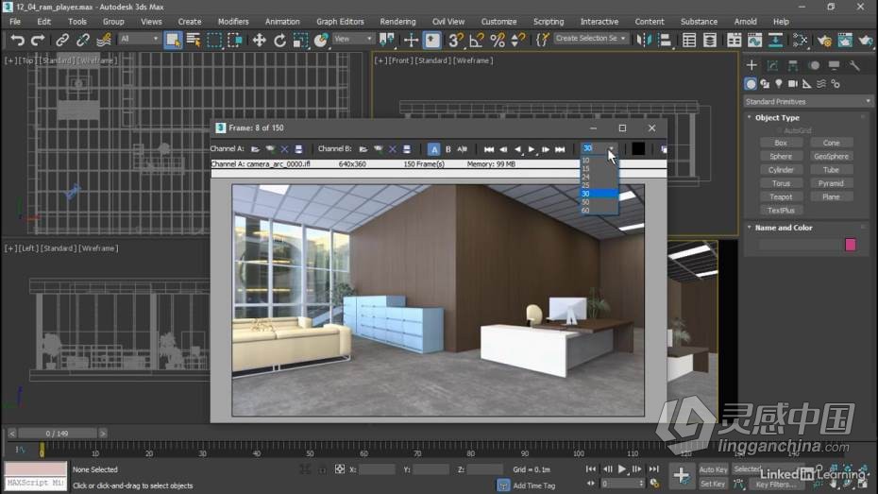The height and width of the screenshot is (494, 878).
Task: Toggle Channel A display button
Action: 434,149
